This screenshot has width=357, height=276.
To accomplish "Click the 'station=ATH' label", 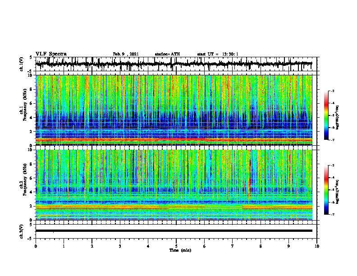I will (x=167, y=54).
